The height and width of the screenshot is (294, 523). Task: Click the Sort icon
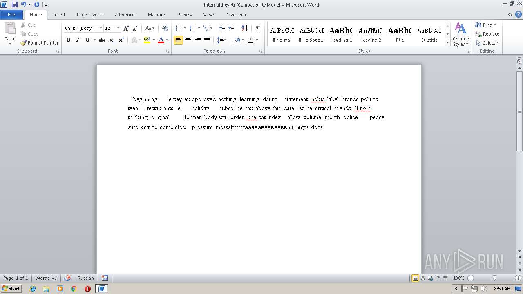[x=244, y=28]
